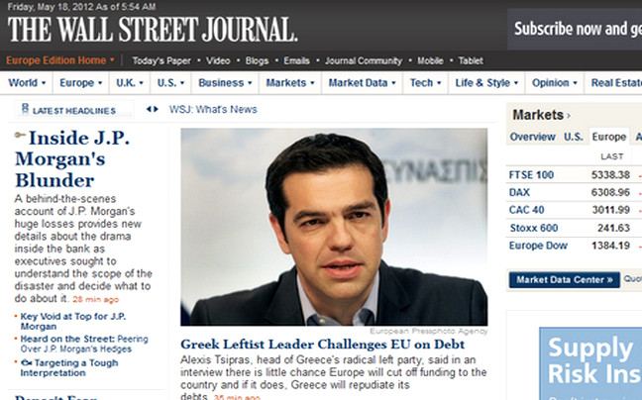Open FTSE 100 index quote
Viewport: 642px width, 400px height.
531,175
